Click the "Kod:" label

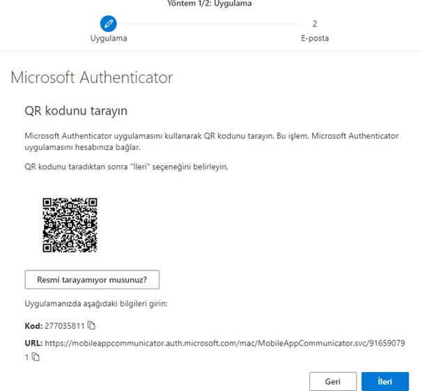tap(33, 326)
